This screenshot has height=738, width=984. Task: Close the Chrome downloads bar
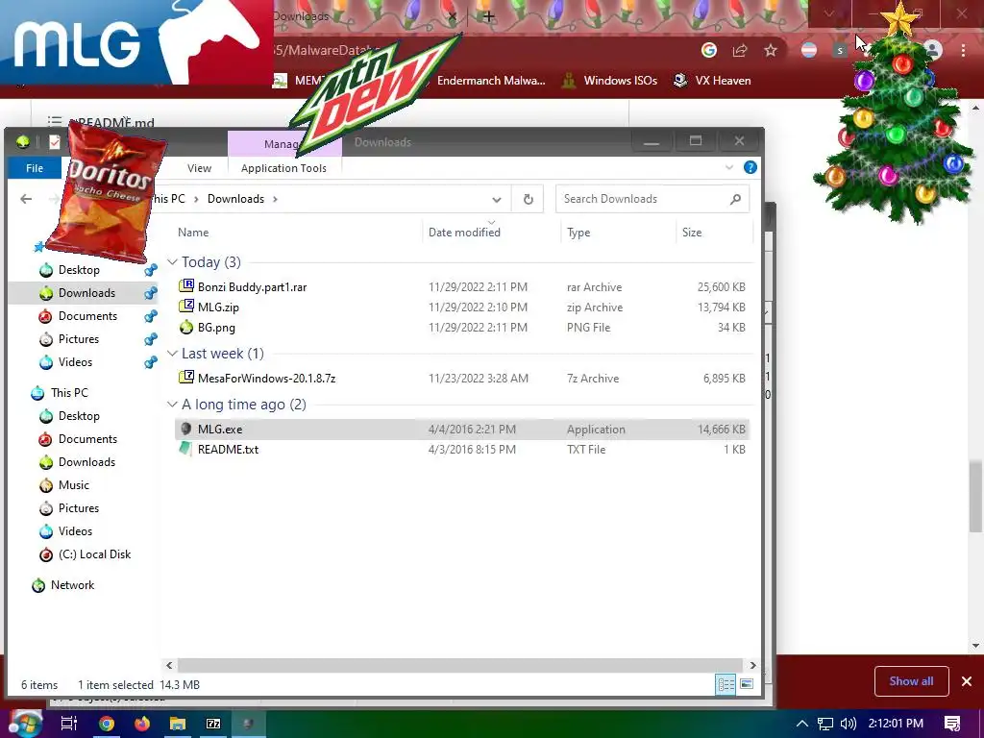pos(967,681)
